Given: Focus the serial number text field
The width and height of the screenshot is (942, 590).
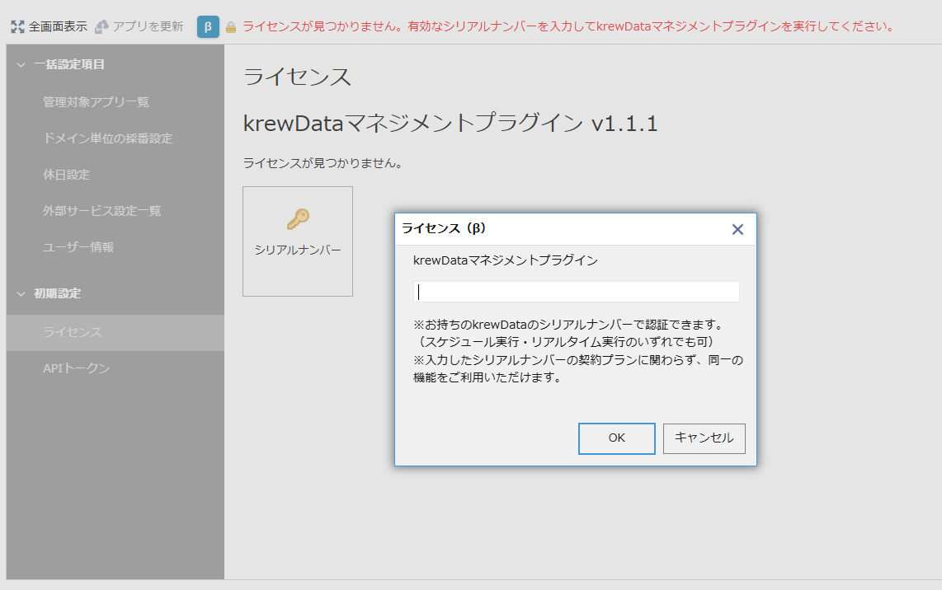Looking at the screenshot, I should (x=576, y=292).
